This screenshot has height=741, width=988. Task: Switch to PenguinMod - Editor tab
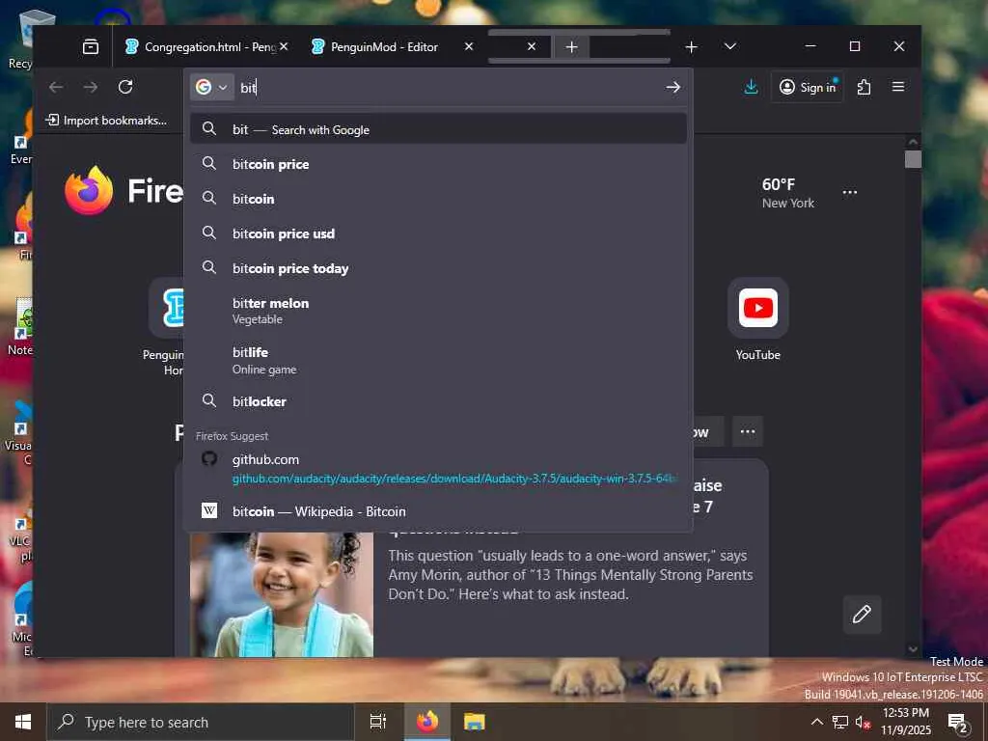pos(384,46)
